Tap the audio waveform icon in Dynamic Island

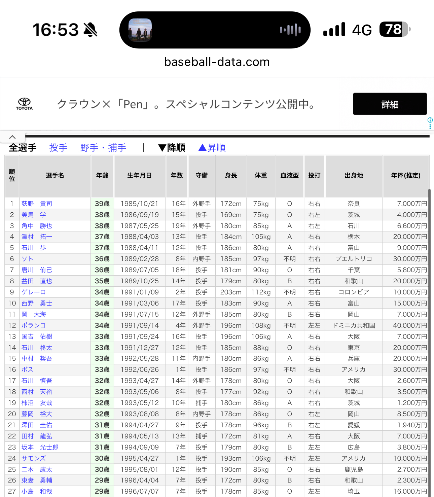coord(290,30)
